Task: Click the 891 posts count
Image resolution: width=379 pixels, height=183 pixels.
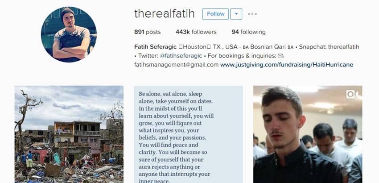Action: [148, 32]
